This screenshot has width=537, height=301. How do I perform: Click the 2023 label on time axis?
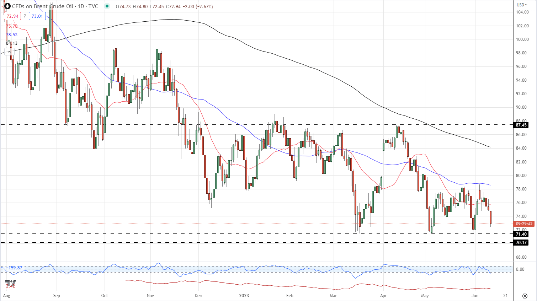click(244, 296)
